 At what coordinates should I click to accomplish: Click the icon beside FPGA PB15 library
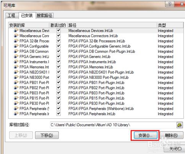click(x=16, y=98)
